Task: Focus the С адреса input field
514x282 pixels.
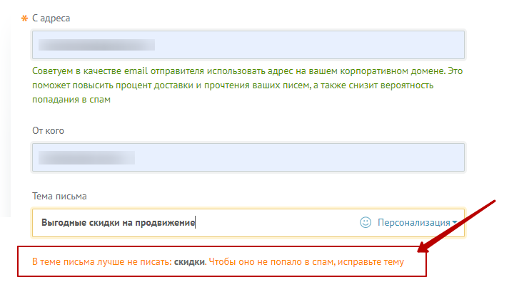Action: point(248,45)
